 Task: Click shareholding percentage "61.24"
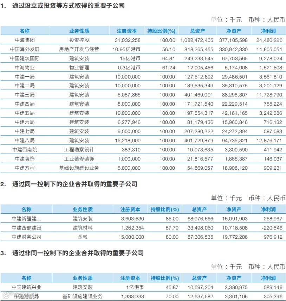tap(169, 68)
